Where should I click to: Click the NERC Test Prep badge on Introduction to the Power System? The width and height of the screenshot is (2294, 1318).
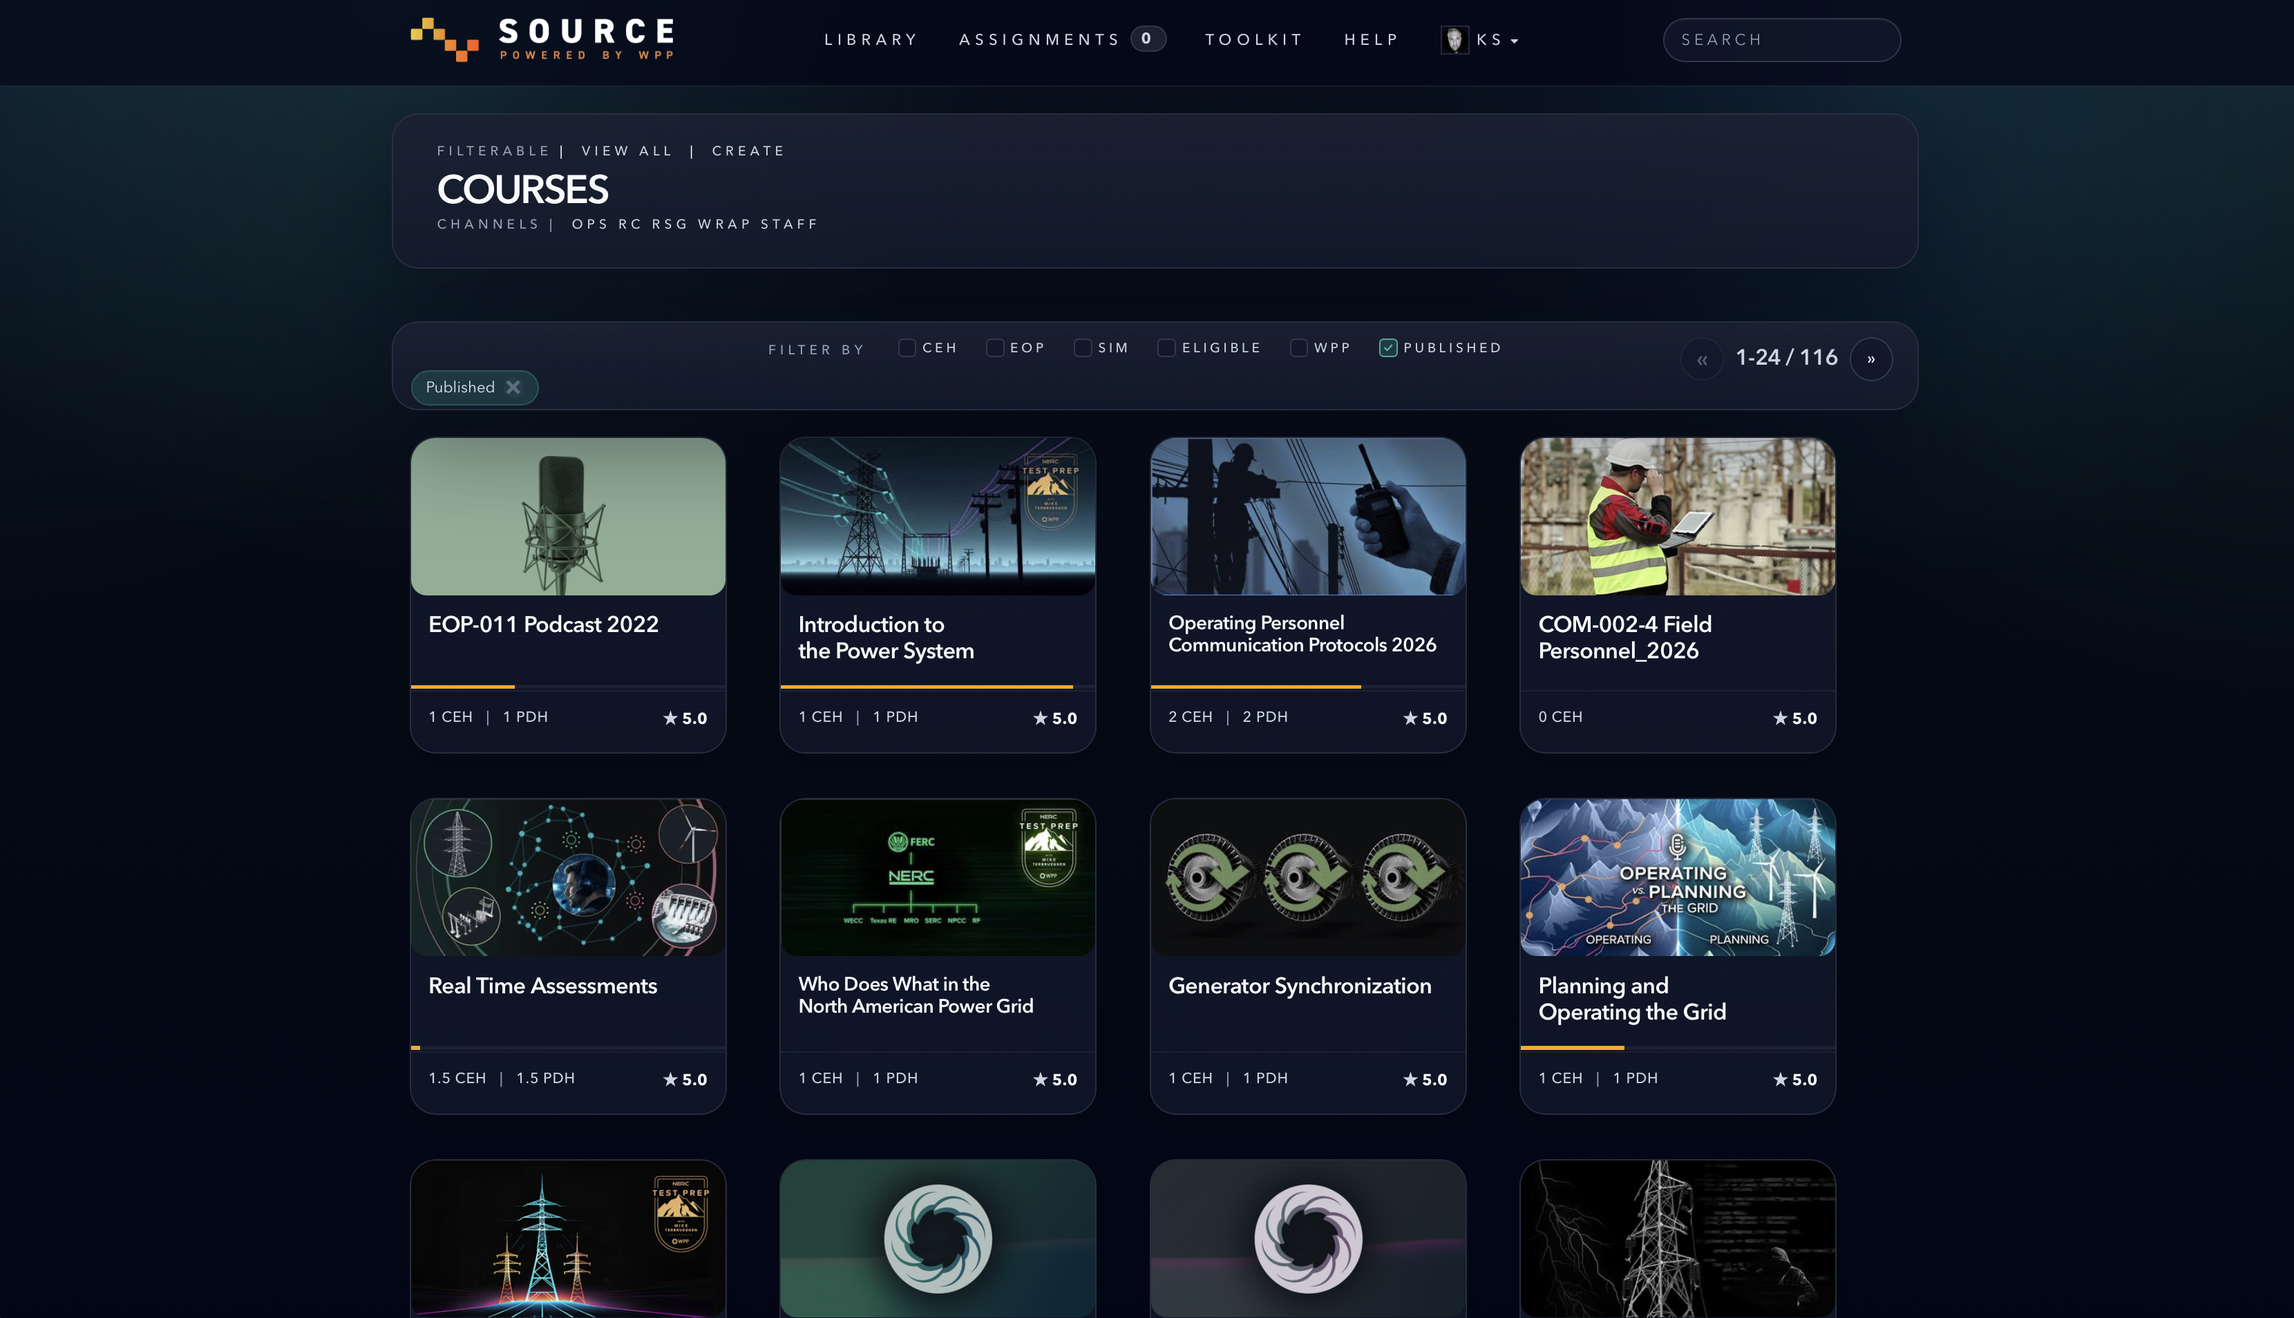click(x=1050, y=492)
